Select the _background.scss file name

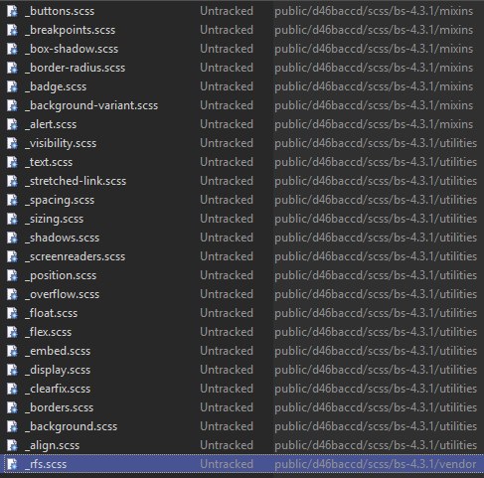(x=72, y=426)
